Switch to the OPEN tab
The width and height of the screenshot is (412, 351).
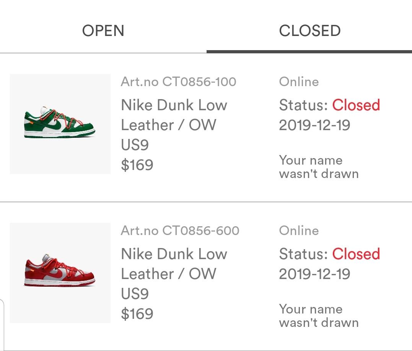[103, 31]
